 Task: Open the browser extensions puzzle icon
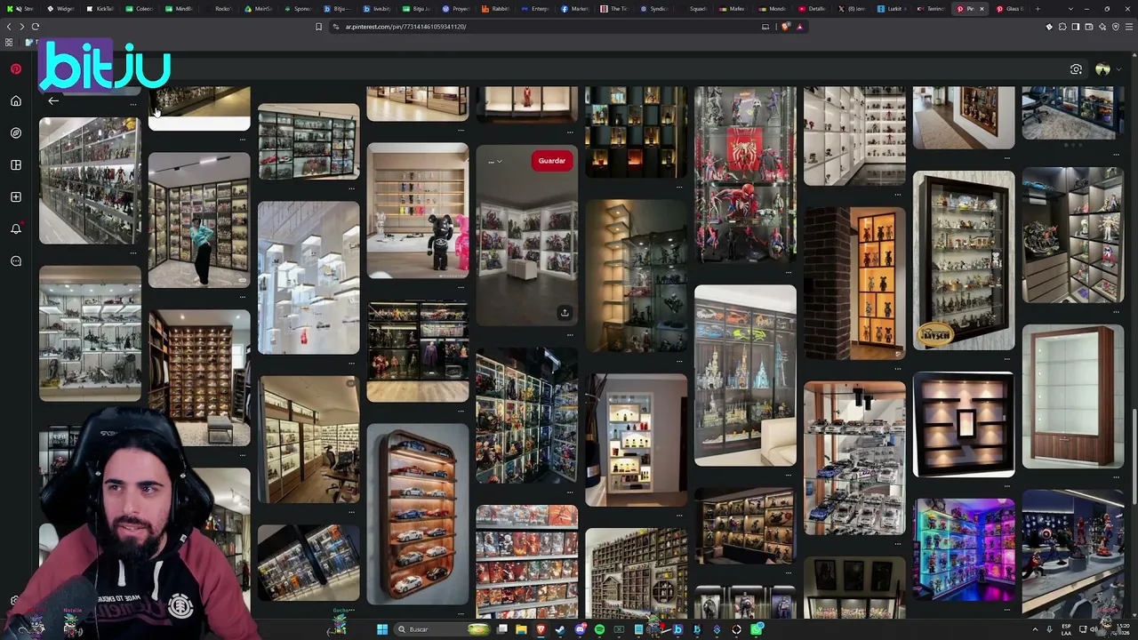(1062, 27)
